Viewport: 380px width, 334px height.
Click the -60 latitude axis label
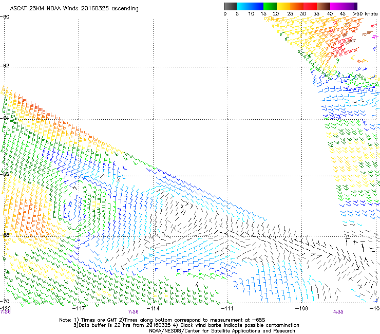click(x=5, y=17)
